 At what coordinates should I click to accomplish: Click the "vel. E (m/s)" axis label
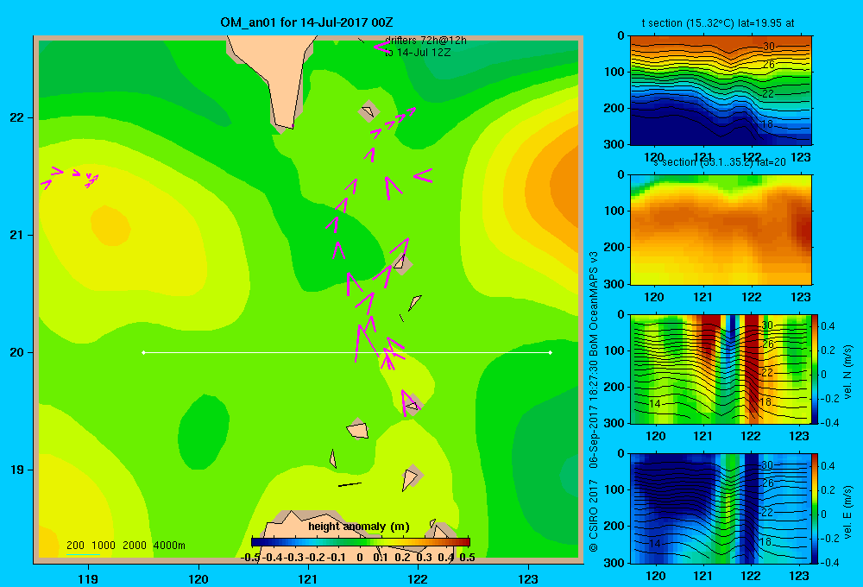point(847,512)
